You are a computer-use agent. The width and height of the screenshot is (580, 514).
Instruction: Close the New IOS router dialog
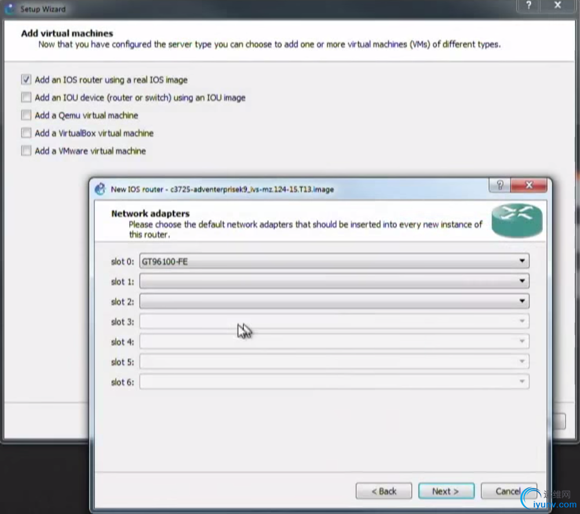coord(529,185)
